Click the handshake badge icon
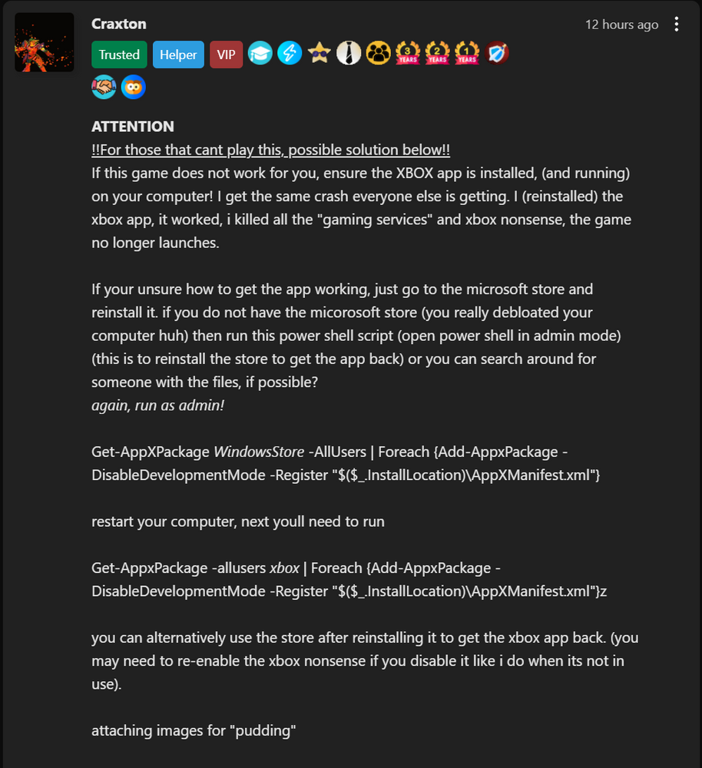This screenshot has height=768, width=702. [104, 88]
